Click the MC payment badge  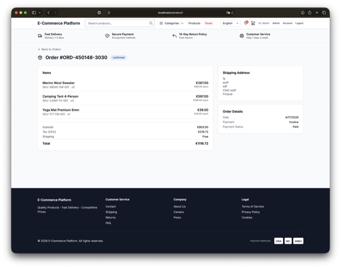click(288, 241)
